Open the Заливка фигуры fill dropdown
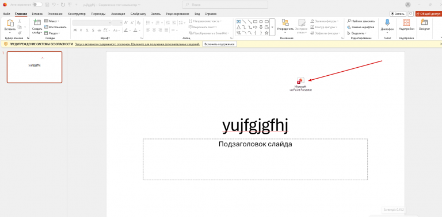This screenshot has height=217, width=442. tap(325, 21)
